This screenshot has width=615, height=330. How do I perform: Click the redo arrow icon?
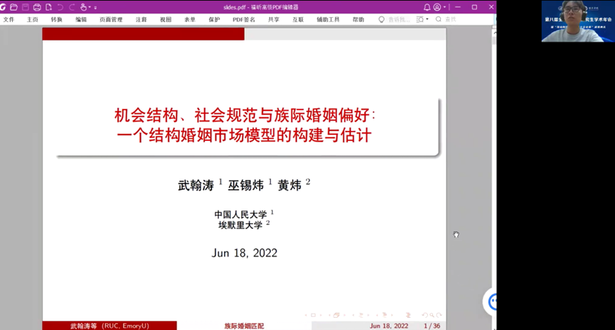[71, 7]
